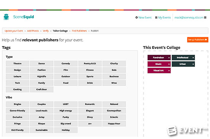Add the Outdoor tag
The image size is (210, 139).
[66, 77]
